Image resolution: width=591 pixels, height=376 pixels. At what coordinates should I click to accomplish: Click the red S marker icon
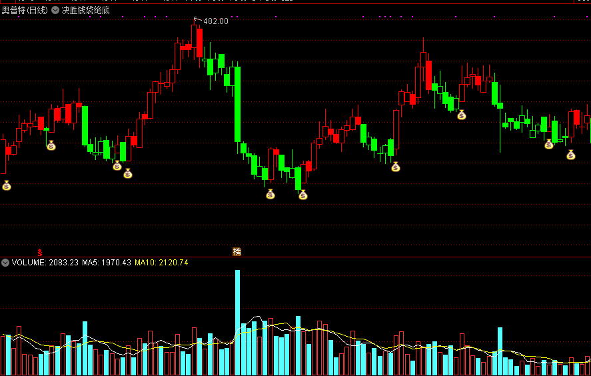pyautogui.click(x=39, y=252)
